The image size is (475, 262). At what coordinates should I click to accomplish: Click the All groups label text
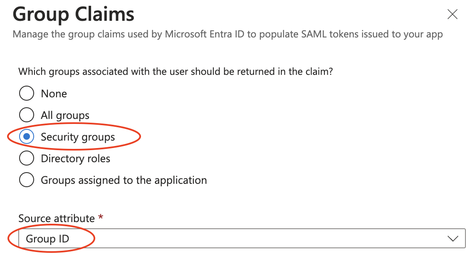65,115
